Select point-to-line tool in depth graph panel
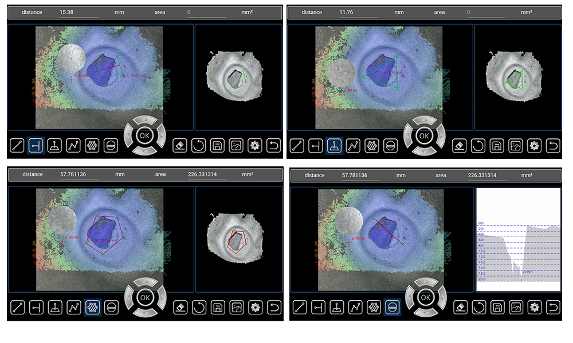This screenshot has height=343, width=573. point(318,308)
